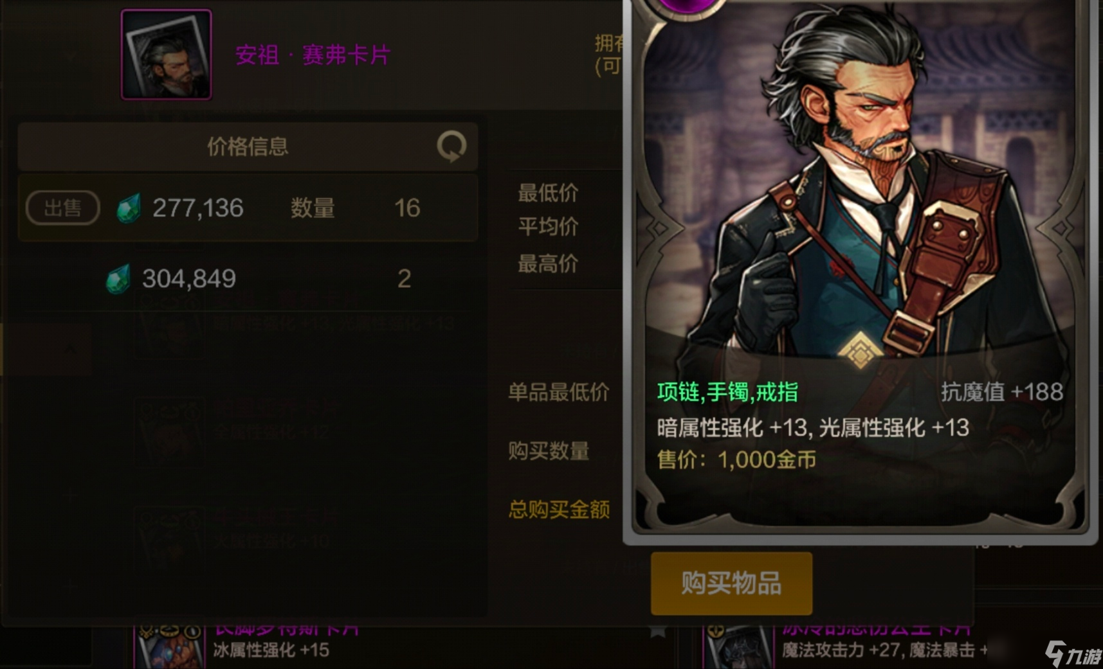
Task: Click the star icon near 长脚罗特斯卡片
Action: click(657, 630)
